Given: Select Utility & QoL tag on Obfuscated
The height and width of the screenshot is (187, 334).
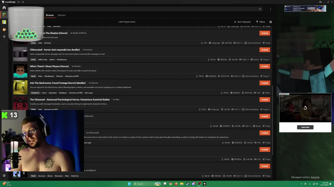Looking at the screenshot, I should point(43,59).
